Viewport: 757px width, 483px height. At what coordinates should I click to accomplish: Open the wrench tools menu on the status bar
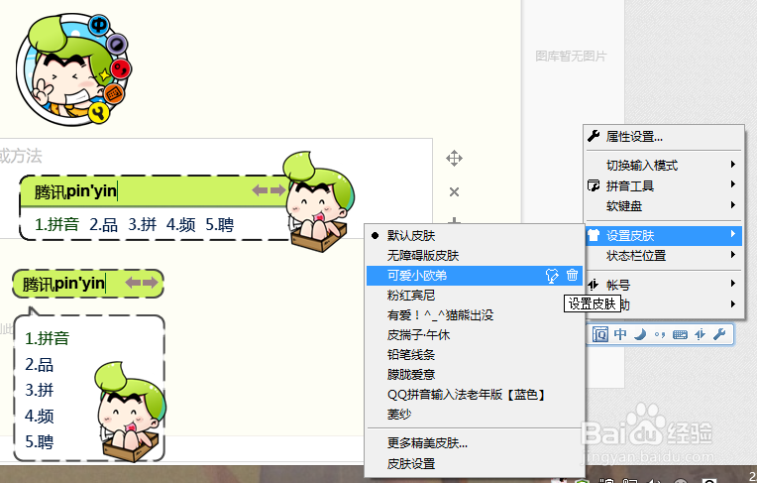tap(719, 334)
